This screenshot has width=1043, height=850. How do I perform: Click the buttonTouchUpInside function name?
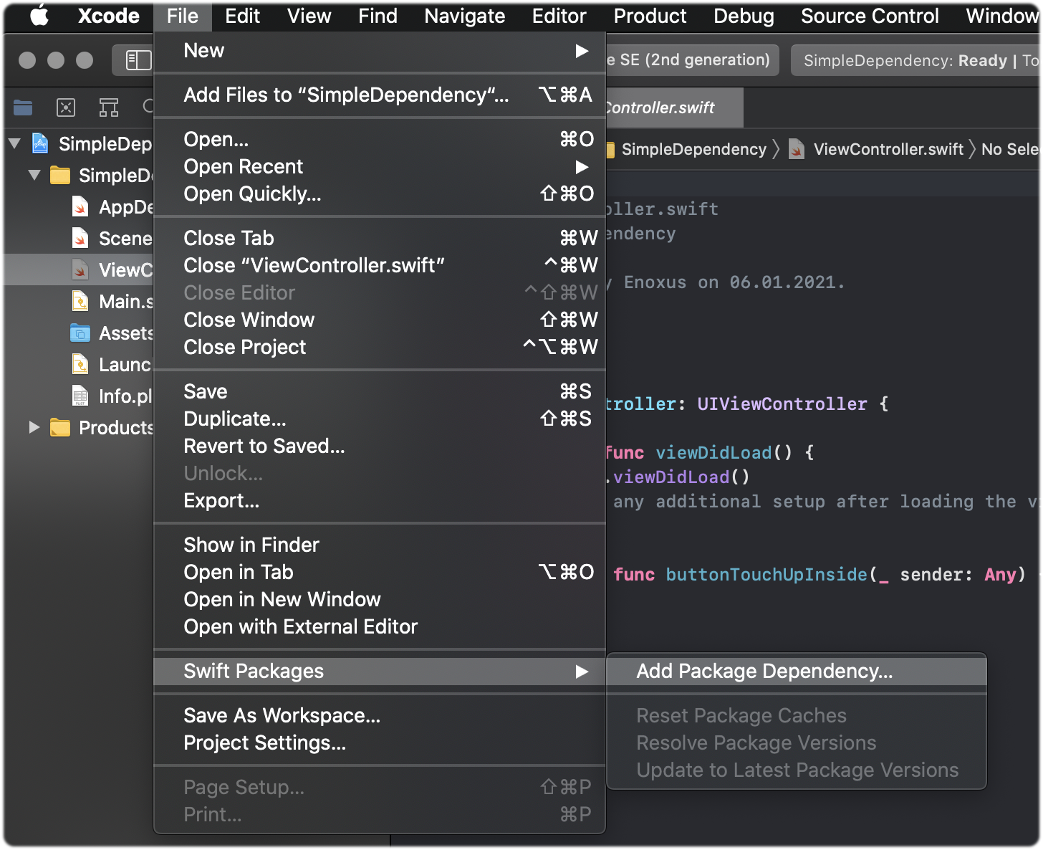pos(766,574)
